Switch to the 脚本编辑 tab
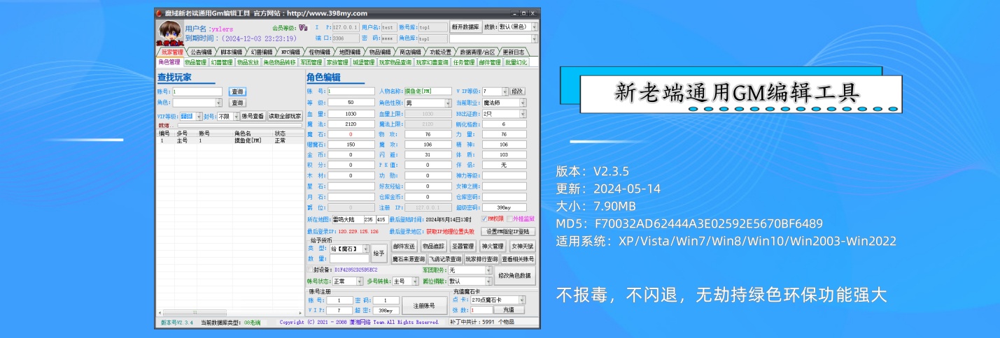The width and height of the screenshot is (1000, 338). 232,52
